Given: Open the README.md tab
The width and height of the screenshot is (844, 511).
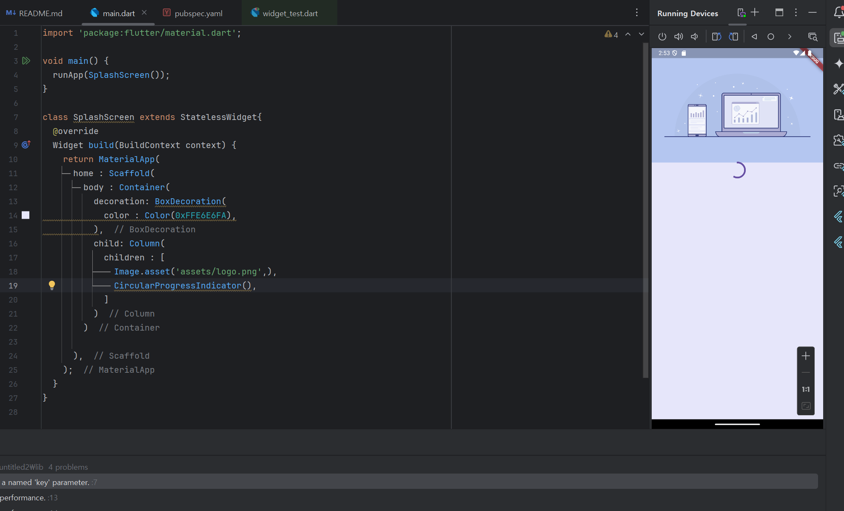Looking at the screenshot, I should [40, 13].
